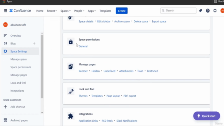Click the sidebar scroll up arrow
This screenshot has height=126, width=224.
tap(42, 34)
